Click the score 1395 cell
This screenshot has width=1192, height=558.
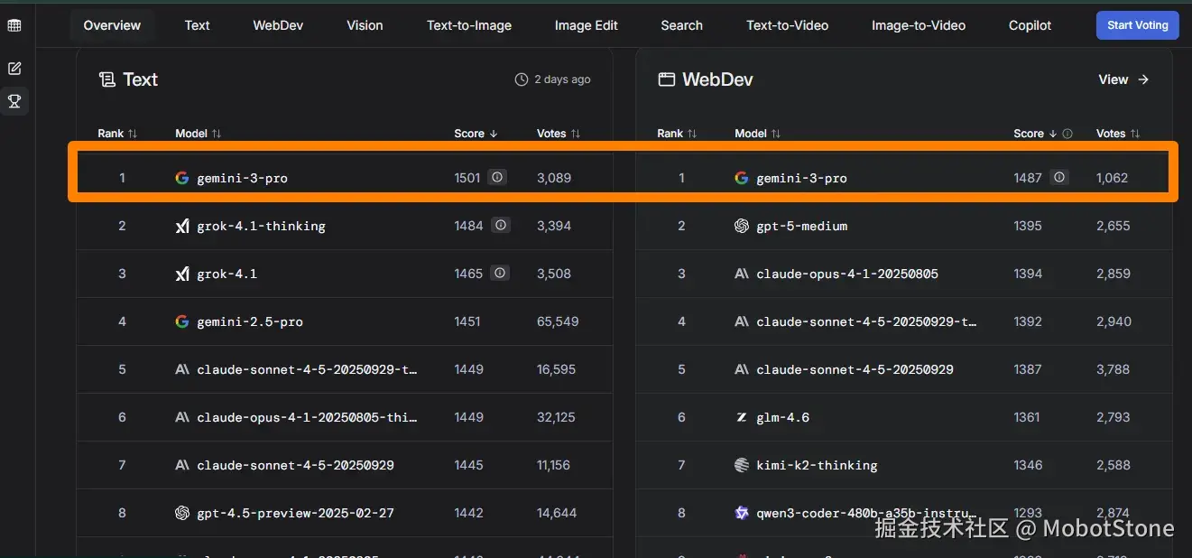click(1028, 226)
